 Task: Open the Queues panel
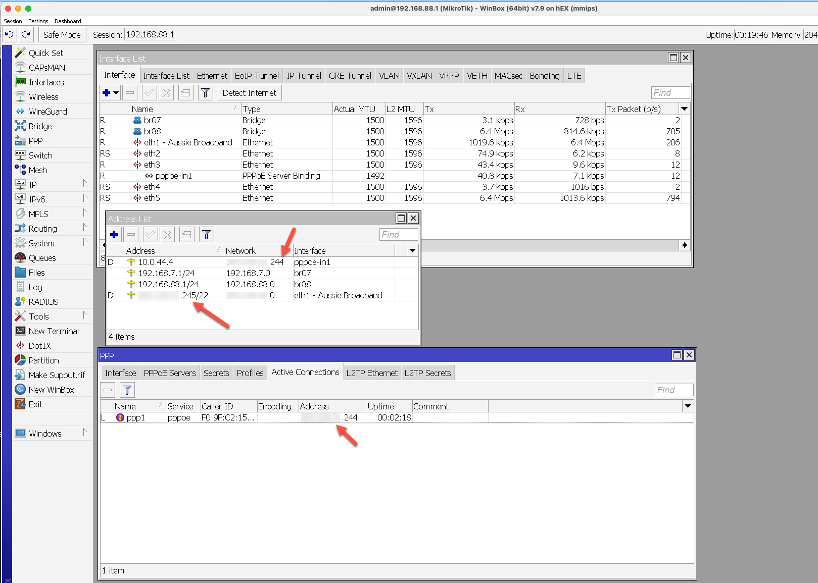point(42,257)
